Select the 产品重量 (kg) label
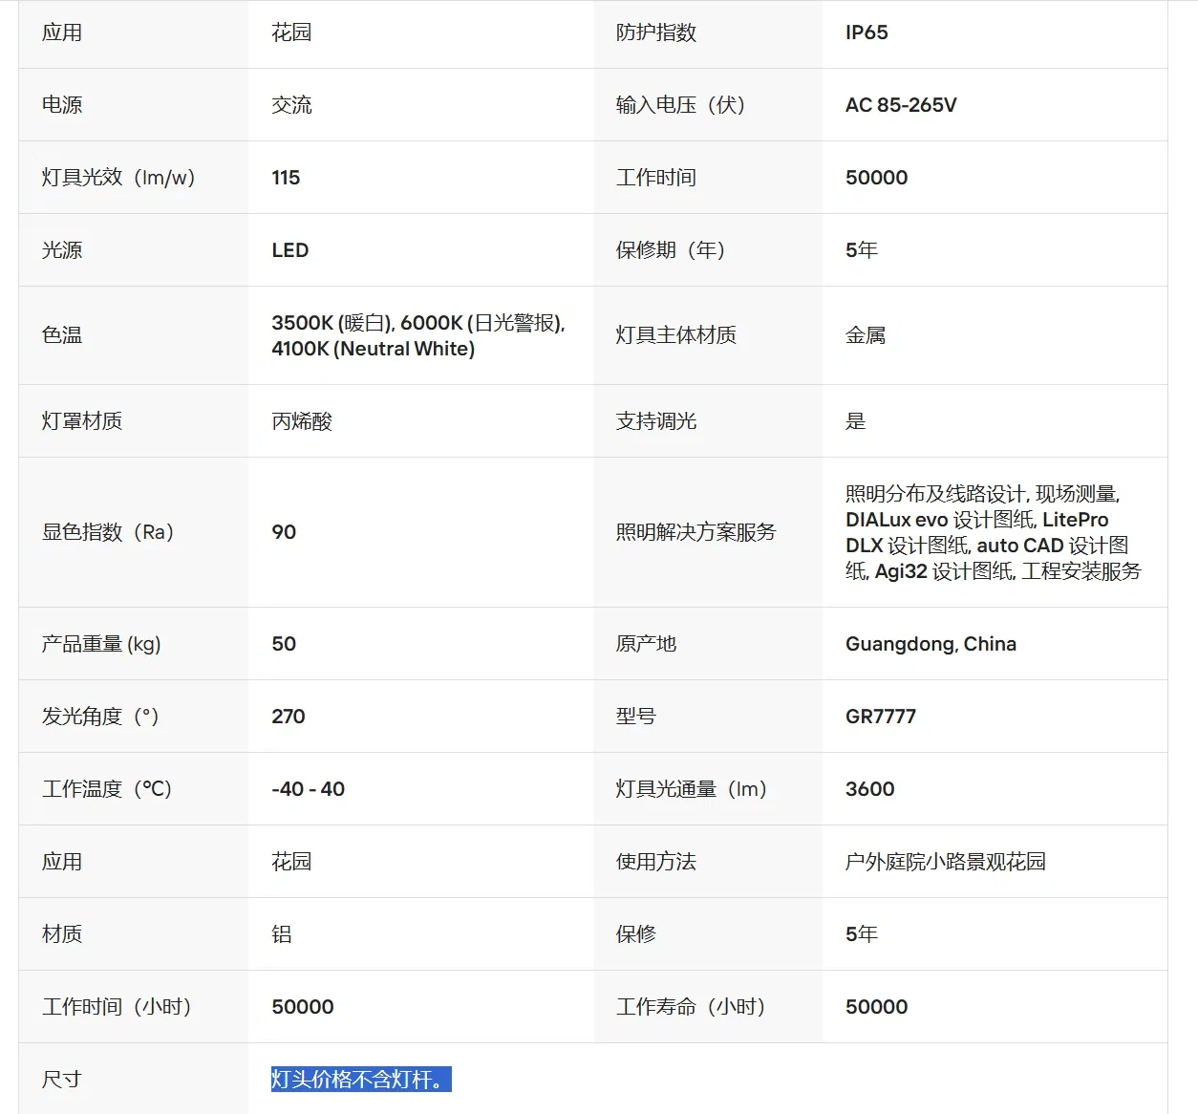This screenshot has height=1114, width=1198. point(101,644)
